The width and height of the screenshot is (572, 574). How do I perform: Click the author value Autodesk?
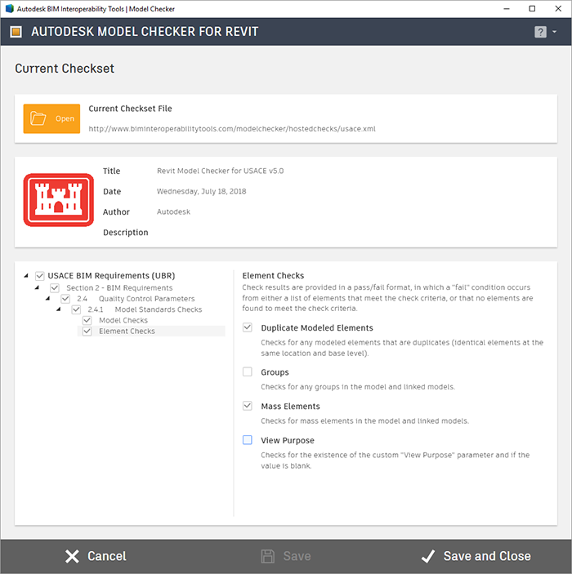pos(174,212)
